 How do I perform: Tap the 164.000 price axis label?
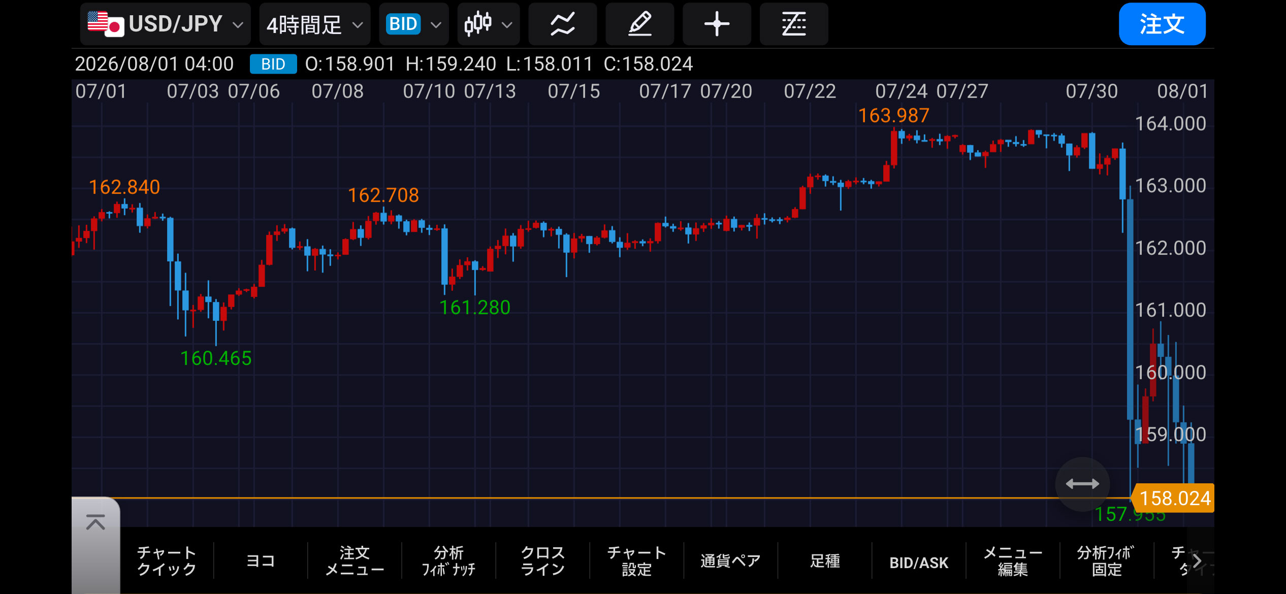point(1170,123)
